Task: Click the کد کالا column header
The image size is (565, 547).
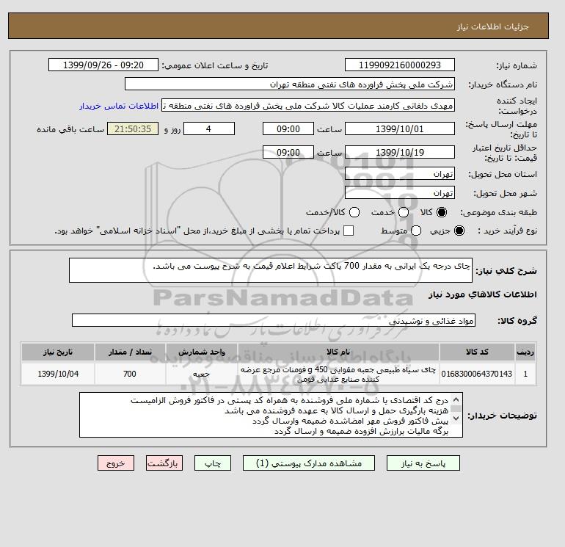Action: pyautogui.click(x=477, y=352)
